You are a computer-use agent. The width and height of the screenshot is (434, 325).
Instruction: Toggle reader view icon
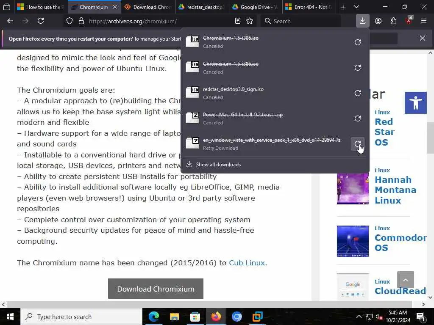(237, 21)
